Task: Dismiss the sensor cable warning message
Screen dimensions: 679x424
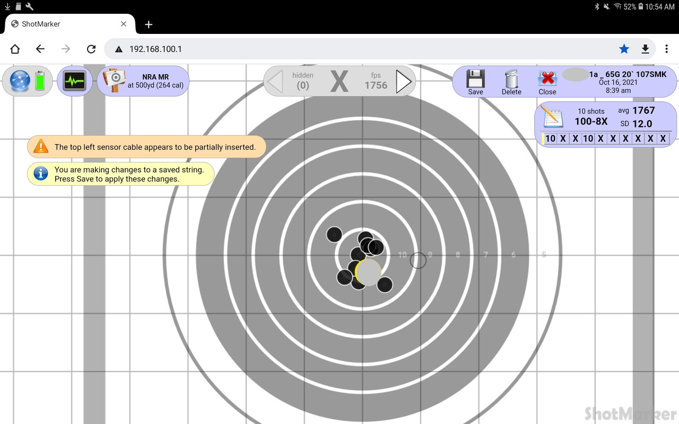Action: click(x=146, y=147)
